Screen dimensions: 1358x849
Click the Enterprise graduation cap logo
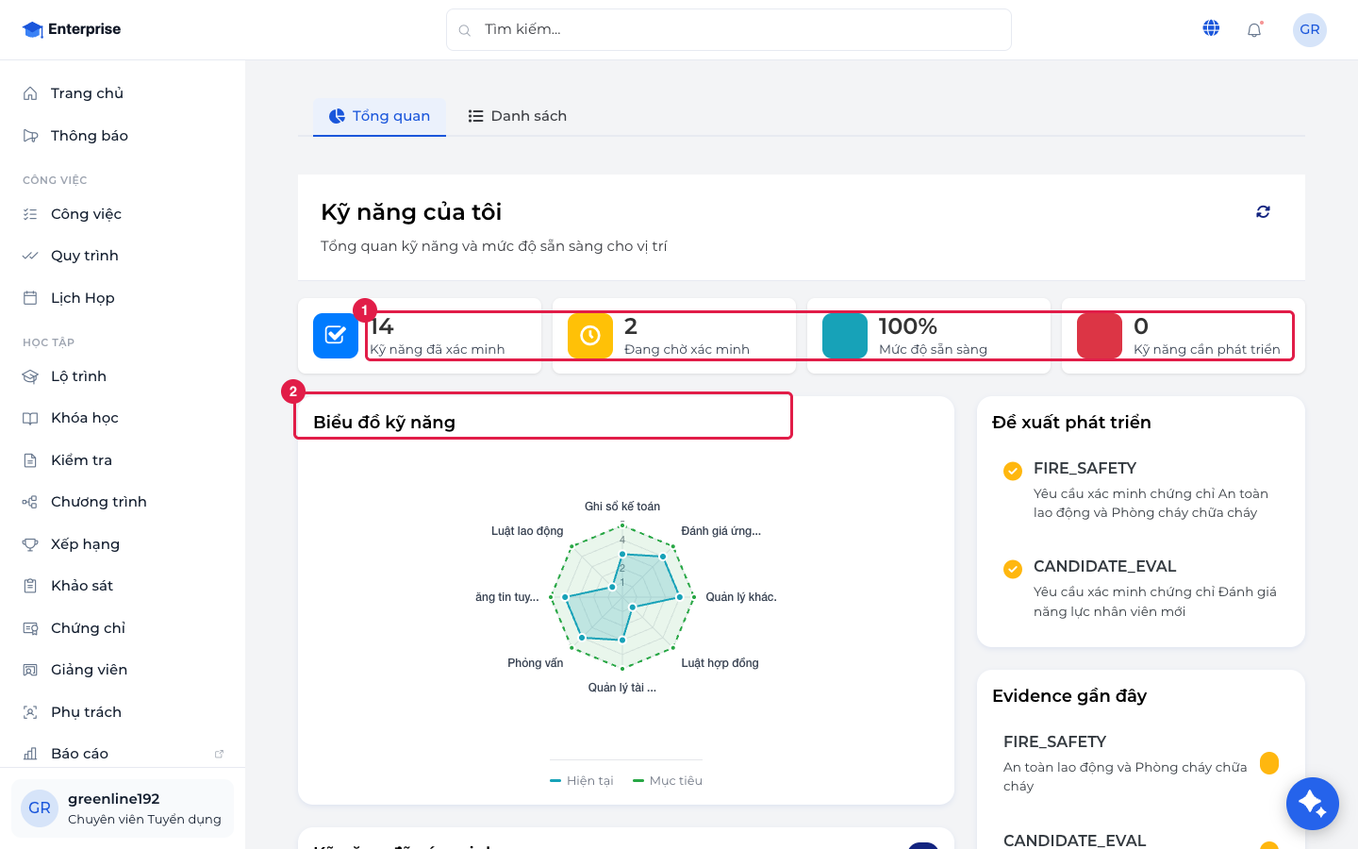tap(33, 29)
